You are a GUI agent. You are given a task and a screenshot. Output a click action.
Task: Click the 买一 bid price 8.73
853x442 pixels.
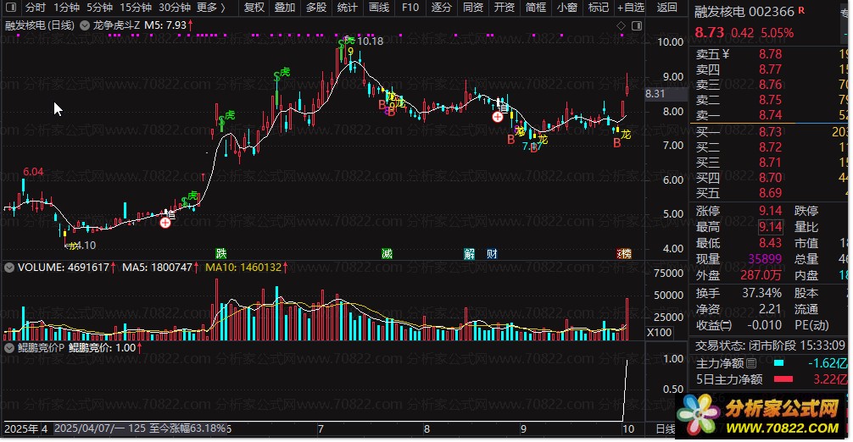(x=770, y=132)
